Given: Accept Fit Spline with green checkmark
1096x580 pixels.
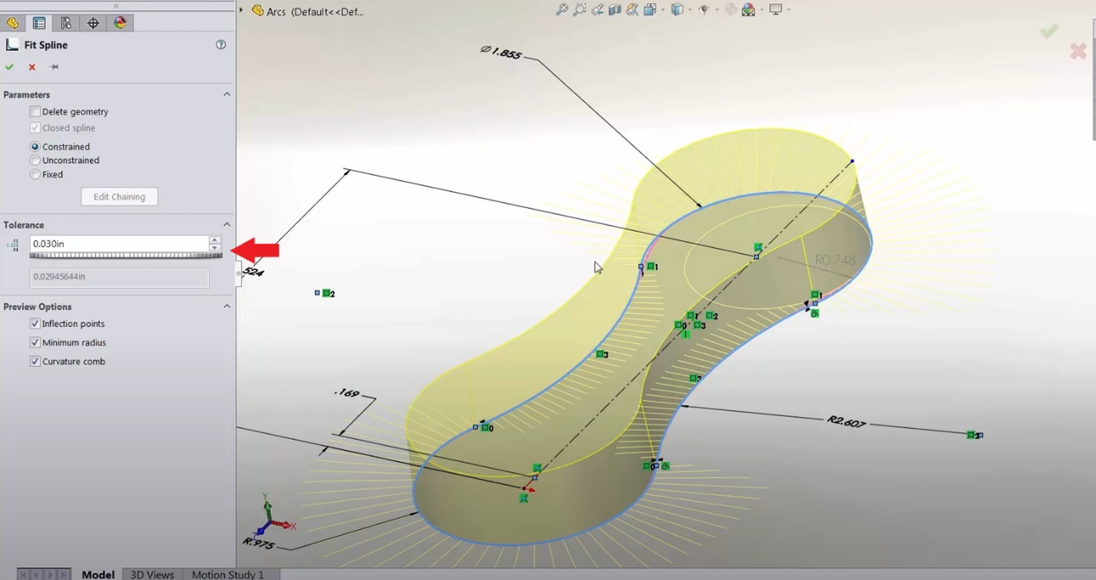Looking at the screenshot, I should [x=9, y=67].
